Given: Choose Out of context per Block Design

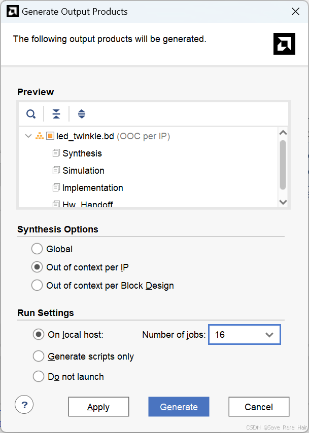Looking at the screenshot, I should (37, 286).
